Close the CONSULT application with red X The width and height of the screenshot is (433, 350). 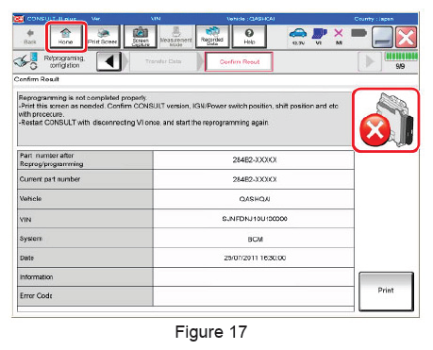(x=407, y=37)
